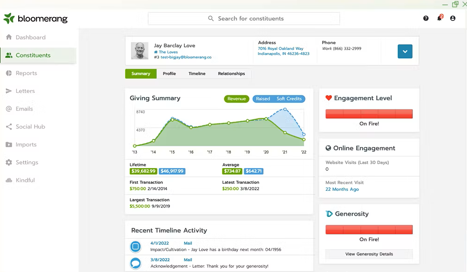The height and width of the screenshot is (272, 467).
Task: Open the 3/8/2022 timeline date link
Action: point(160,259)
